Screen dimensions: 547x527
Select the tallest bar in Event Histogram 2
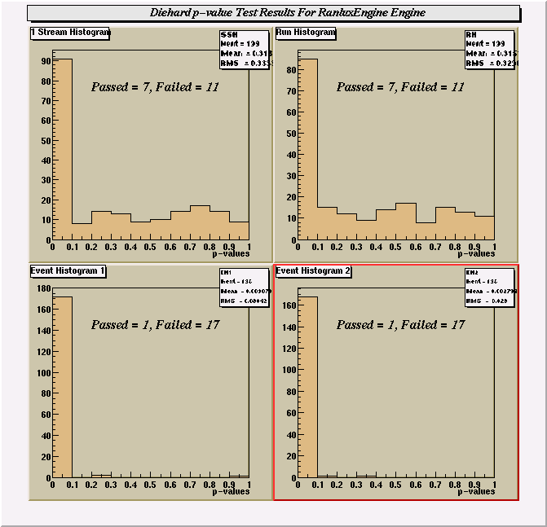(308, 391)
